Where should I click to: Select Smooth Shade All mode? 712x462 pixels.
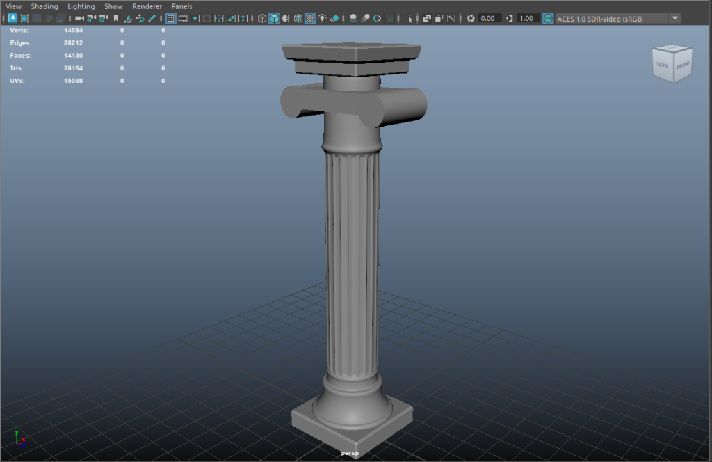[274, 18]
